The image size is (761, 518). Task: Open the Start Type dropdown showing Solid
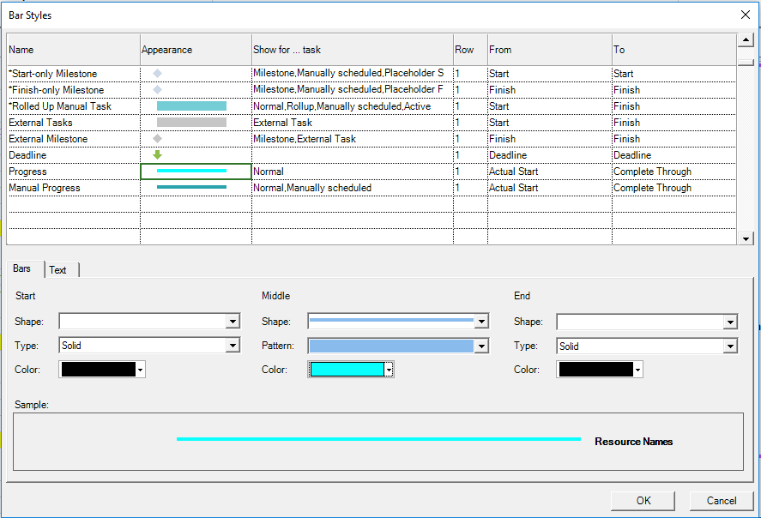point(233,346)
